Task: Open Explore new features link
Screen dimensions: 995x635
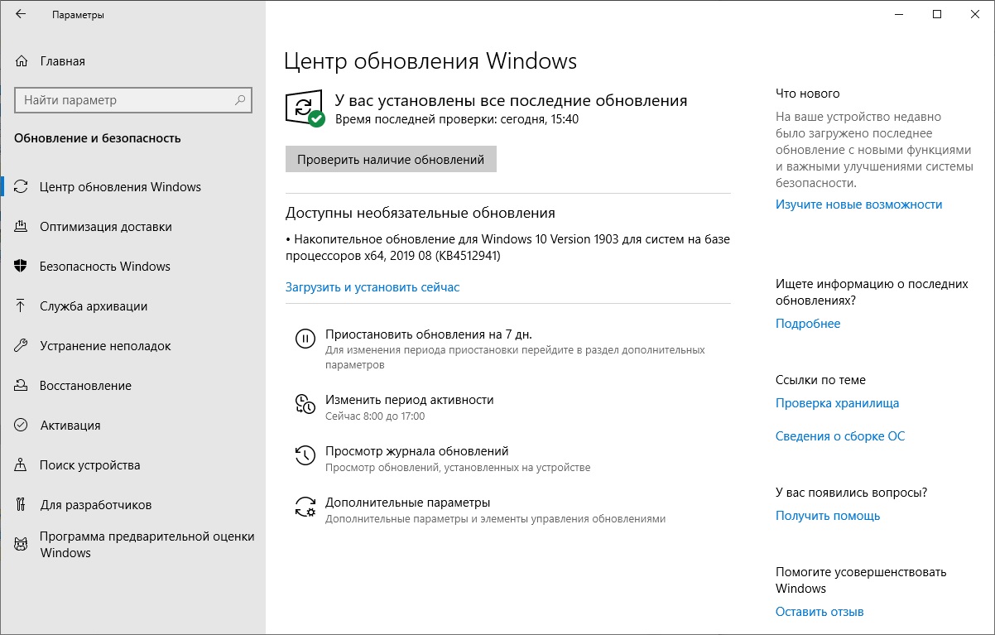Action: pyautogui.click(x=858, y=204)
